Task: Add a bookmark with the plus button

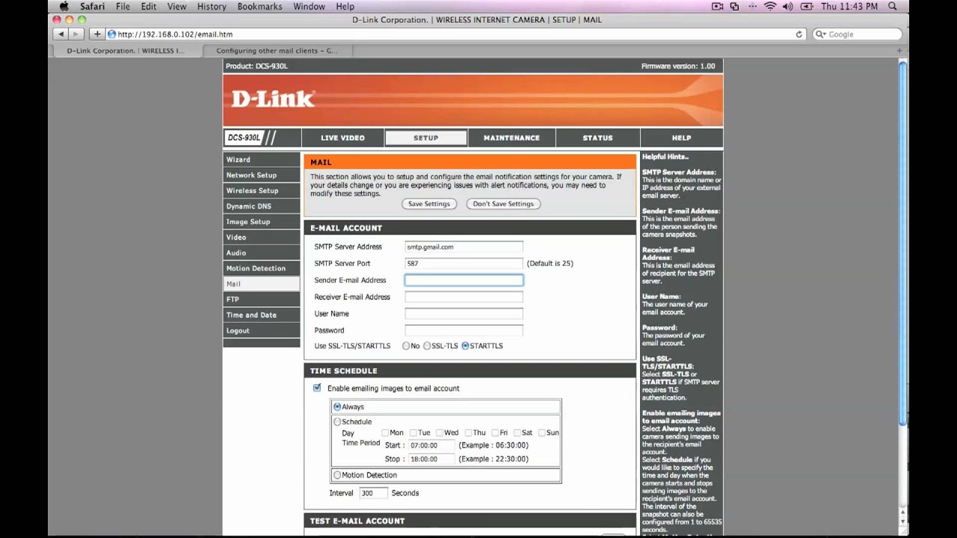Action: click(x=96, y=34)
